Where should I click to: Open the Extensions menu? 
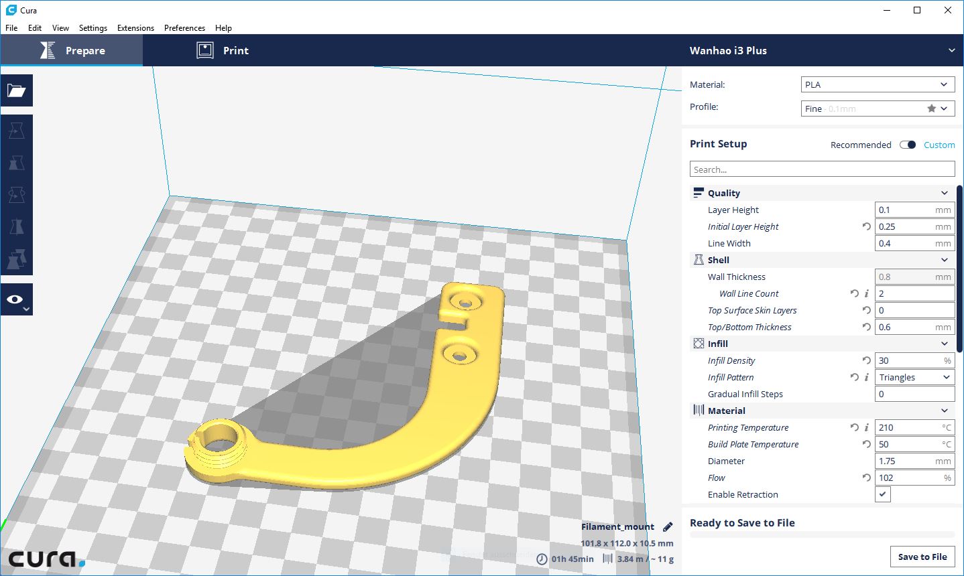(x=135, y=28)
